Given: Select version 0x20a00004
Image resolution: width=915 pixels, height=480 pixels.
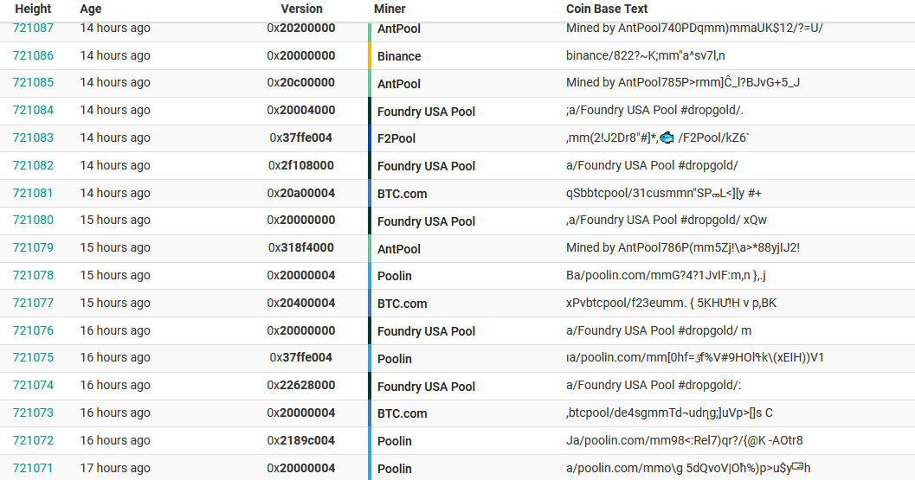Looking at the screenshot, I should coord(301,193).
